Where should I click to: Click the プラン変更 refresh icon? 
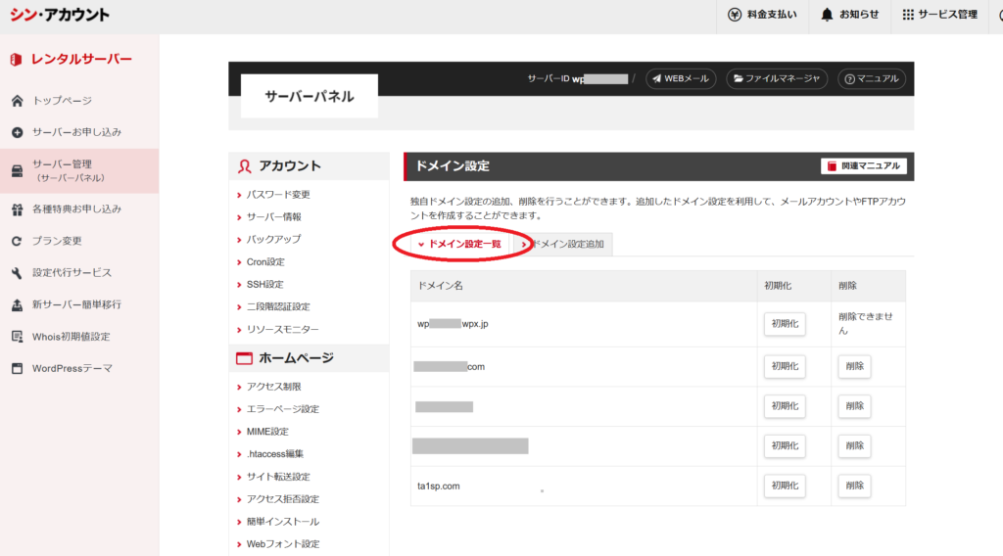[x=17, y=241]
